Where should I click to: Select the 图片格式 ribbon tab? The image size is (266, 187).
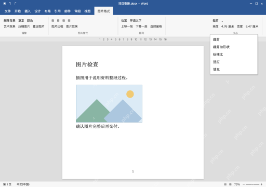[103, 11]
